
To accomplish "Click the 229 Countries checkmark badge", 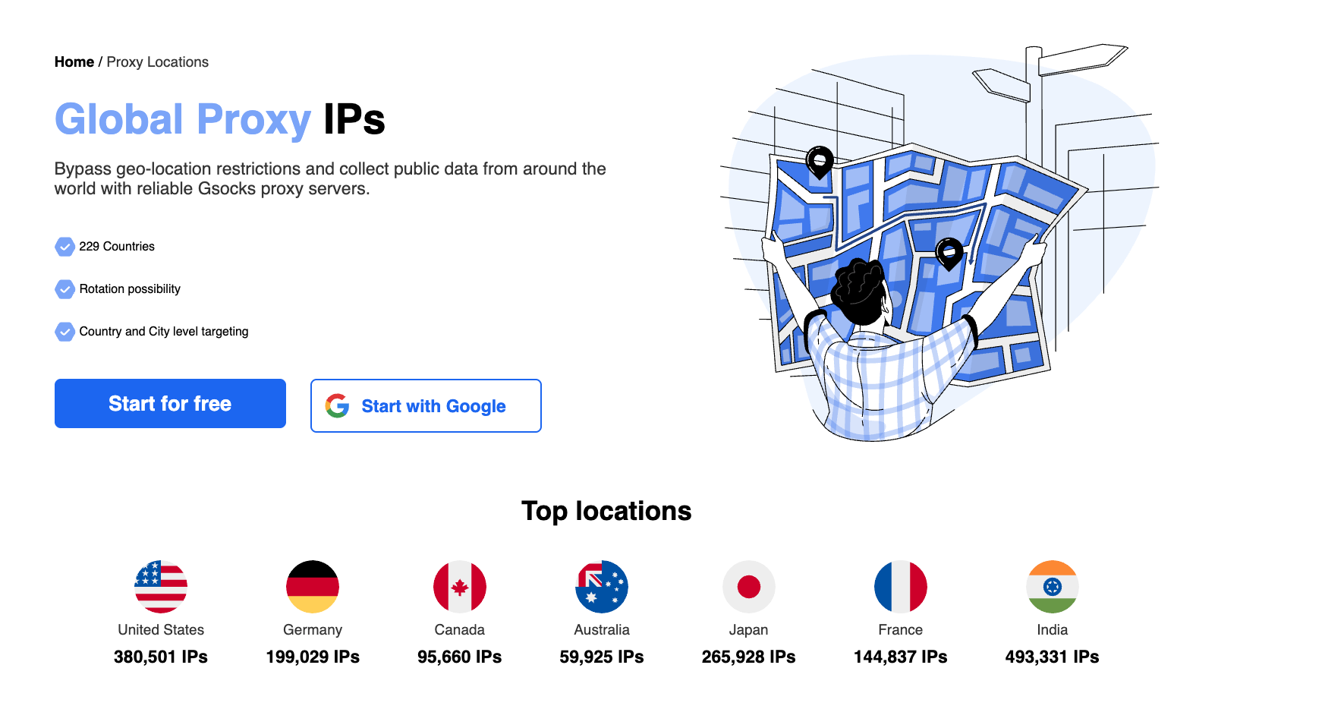I will point(65,247).
